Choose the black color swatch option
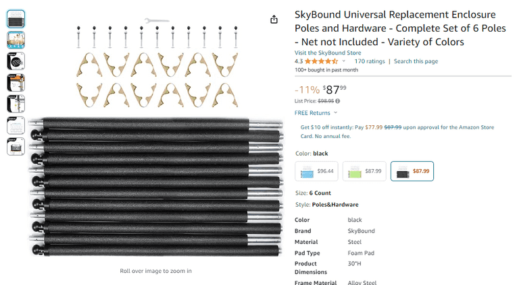Image resolution: width=519 pixels, height=285 pixels. click(412, 171)
